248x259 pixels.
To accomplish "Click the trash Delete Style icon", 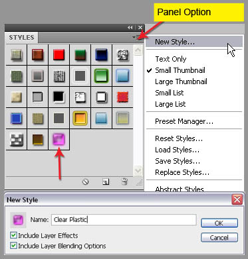I will tap(124, 181).
